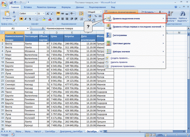Toggle Bold formatting button

tap(21, 19)
